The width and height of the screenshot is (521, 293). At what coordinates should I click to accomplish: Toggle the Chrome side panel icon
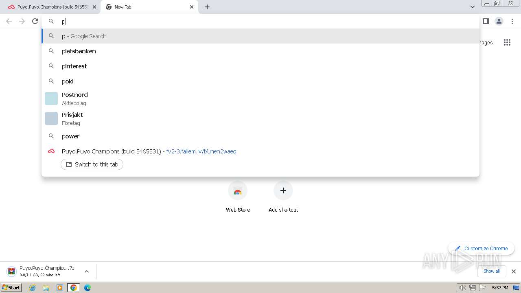[x=486, y=21]
